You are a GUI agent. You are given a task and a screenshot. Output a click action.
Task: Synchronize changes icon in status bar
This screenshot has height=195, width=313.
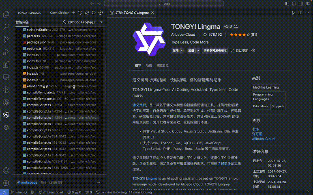pyautogui.click(x=26, y=192)
